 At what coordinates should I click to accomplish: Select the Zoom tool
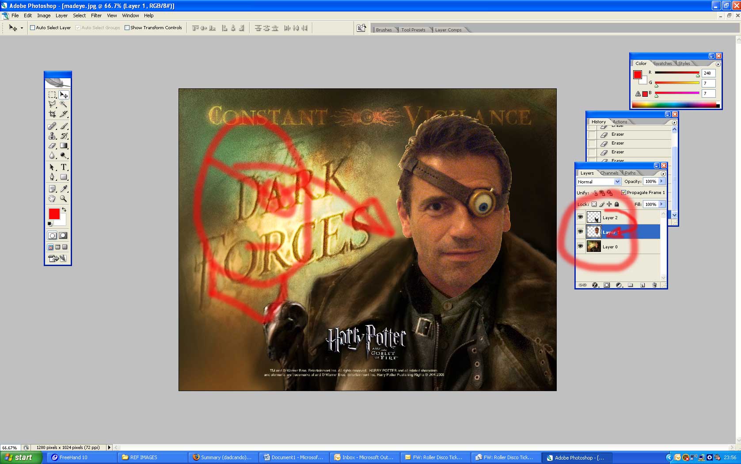(64, 198)
